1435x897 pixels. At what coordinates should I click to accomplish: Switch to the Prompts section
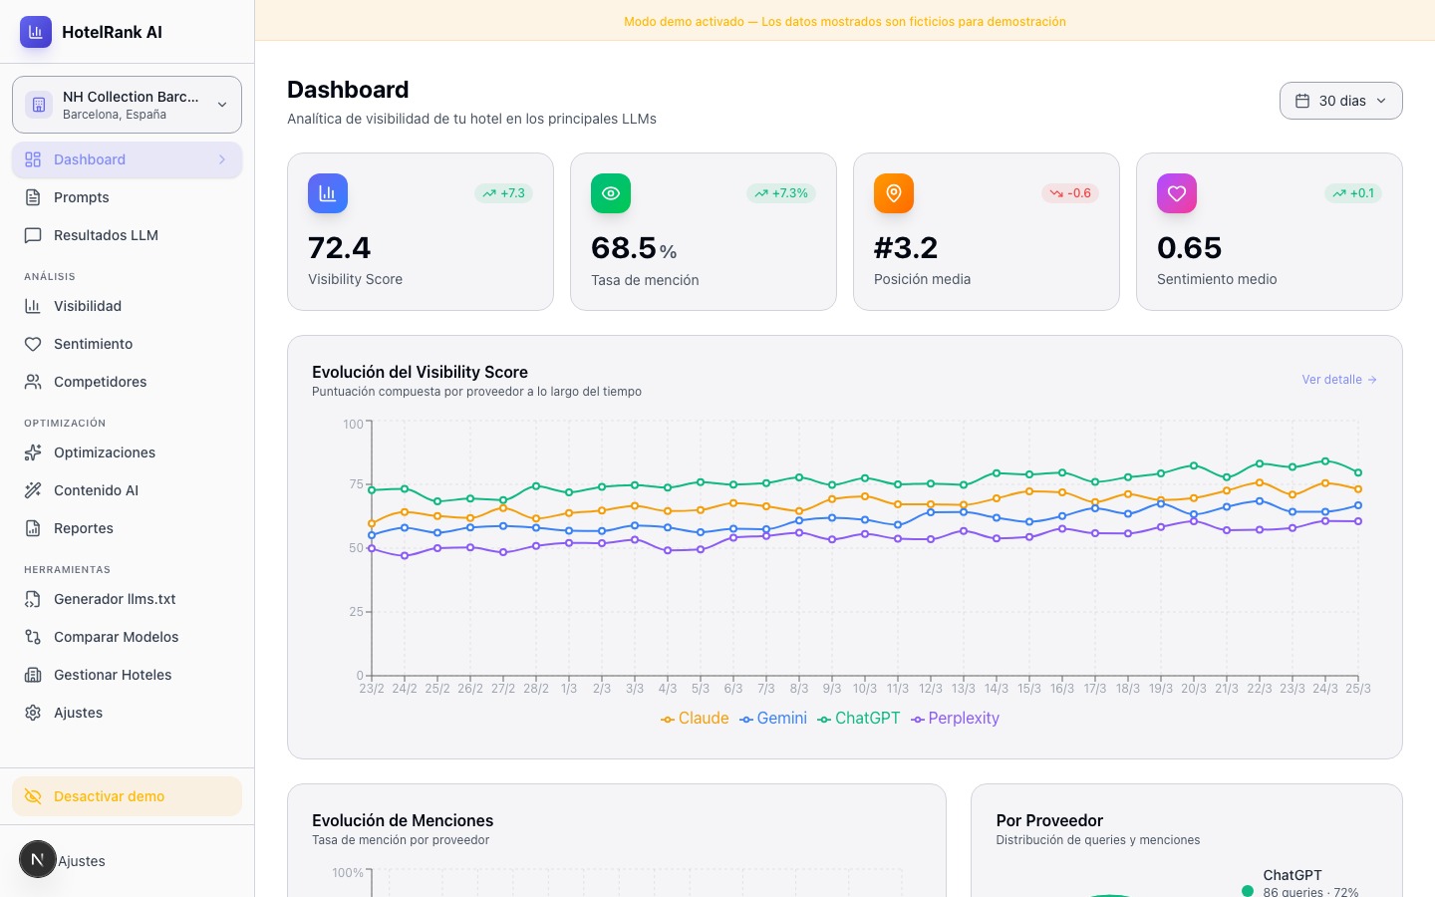pyautogui.click(x=82, y=197)
